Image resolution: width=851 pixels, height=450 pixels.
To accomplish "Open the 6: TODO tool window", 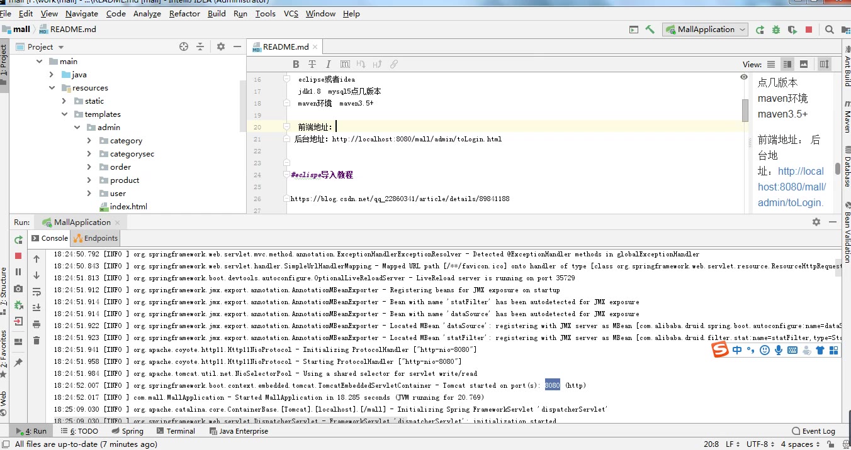I will pos(79,431).
